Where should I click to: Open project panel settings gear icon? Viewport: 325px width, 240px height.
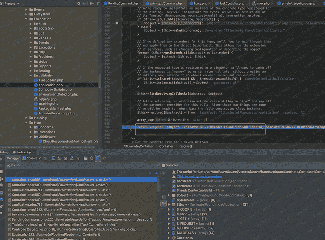pyautogui.click(x=91, y=3)
